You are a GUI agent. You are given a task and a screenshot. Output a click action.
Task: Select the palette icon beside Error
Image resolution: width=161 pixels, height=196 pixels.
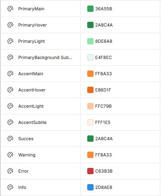coord(10,171)
